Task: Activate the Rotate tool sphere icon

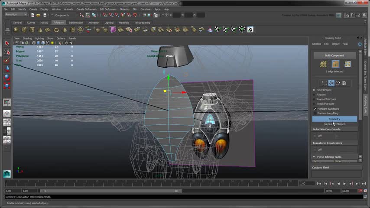Action: [7, 77]
